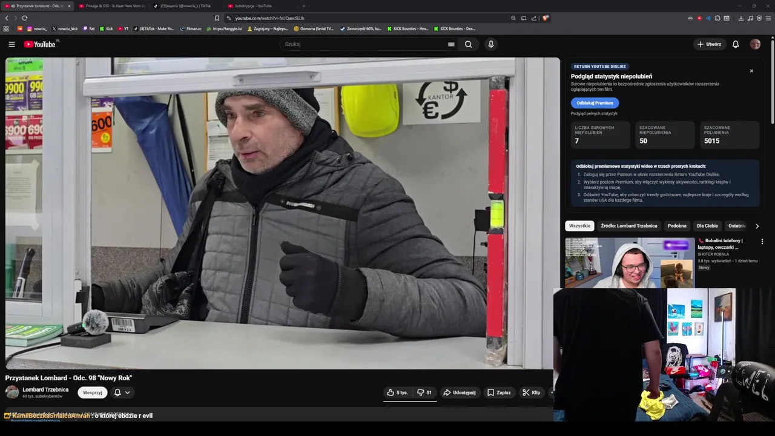Open the nowciu_kick X bookmark
This screenshot has height=436, width=775.
[65, 28]
